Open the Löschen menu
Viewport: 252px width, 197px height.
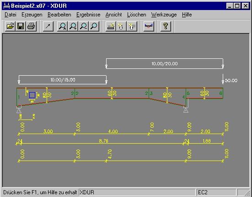[136, 15]
